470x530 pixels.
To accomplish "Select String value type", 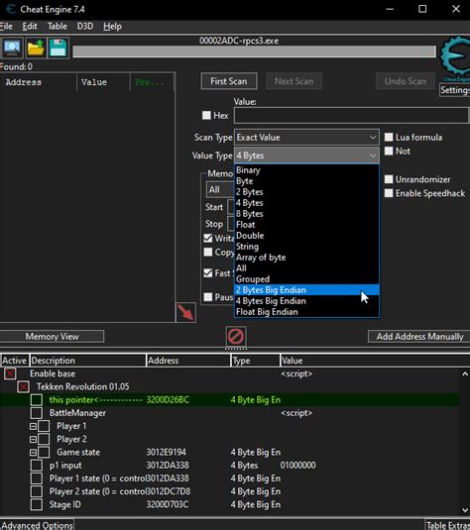I will point(306,247).
